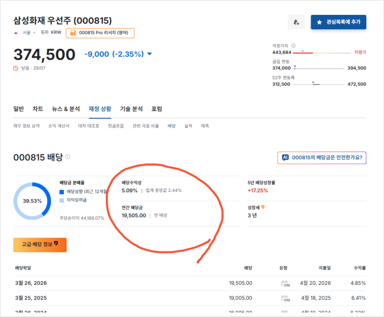The height and width of the screenshot is (317, 384).
Task: Open 손익 계산서 sub-tab
Action: pyautogui.click(x=59, y=126)
